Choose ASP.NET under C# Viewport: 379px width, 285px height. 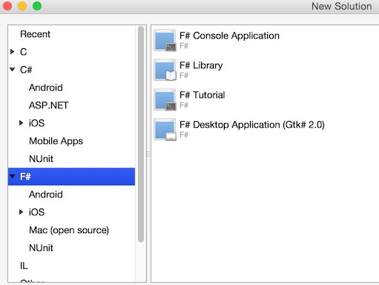coord(49,105)
